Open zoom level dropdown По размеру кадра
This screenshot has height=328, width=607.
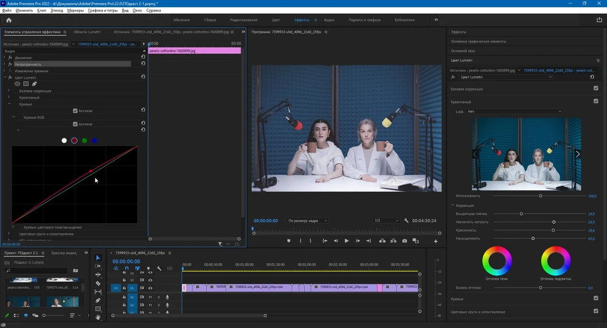pyautogui.click(x=307, y=221)
